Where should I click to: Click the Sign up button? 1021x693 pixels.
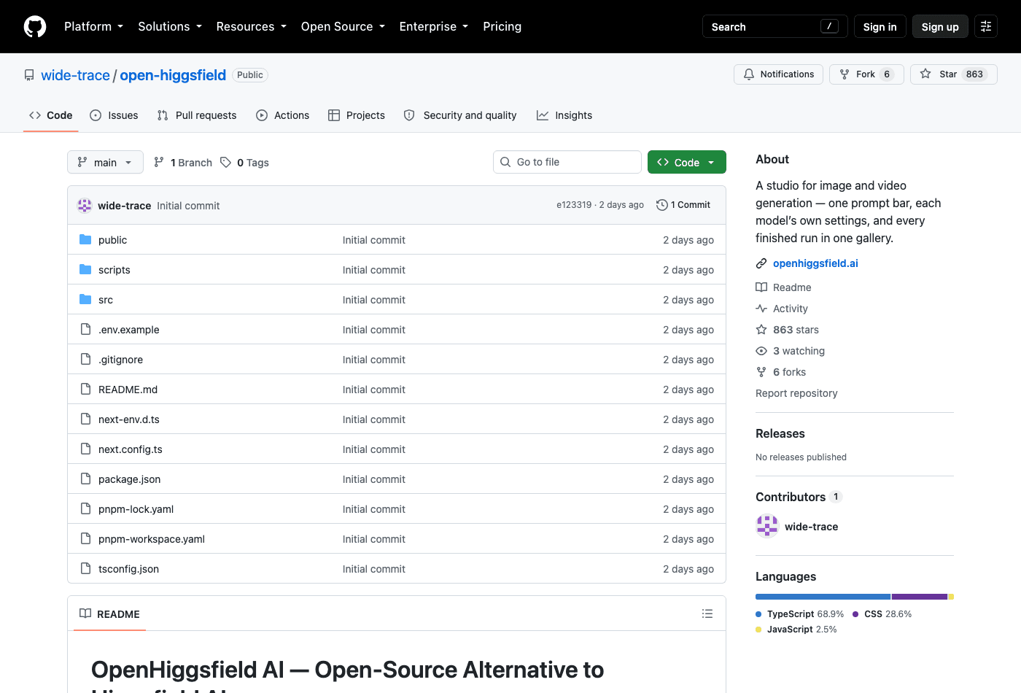coord(940,26)
